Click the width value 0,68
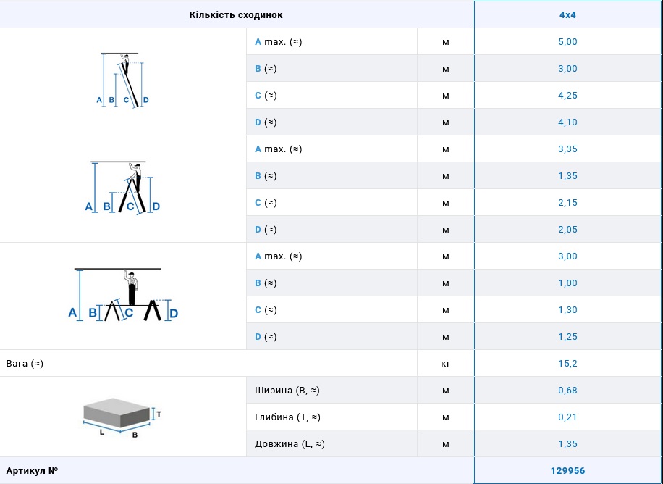Screen dimensions: 663x484 point(567,391)
